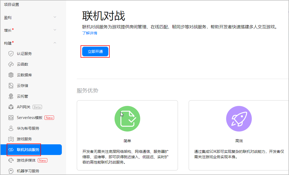Open the 认证服务 menu item
The height and width of the screenshot is (175, 289).
pyautogui.click(x=24, y=54)
